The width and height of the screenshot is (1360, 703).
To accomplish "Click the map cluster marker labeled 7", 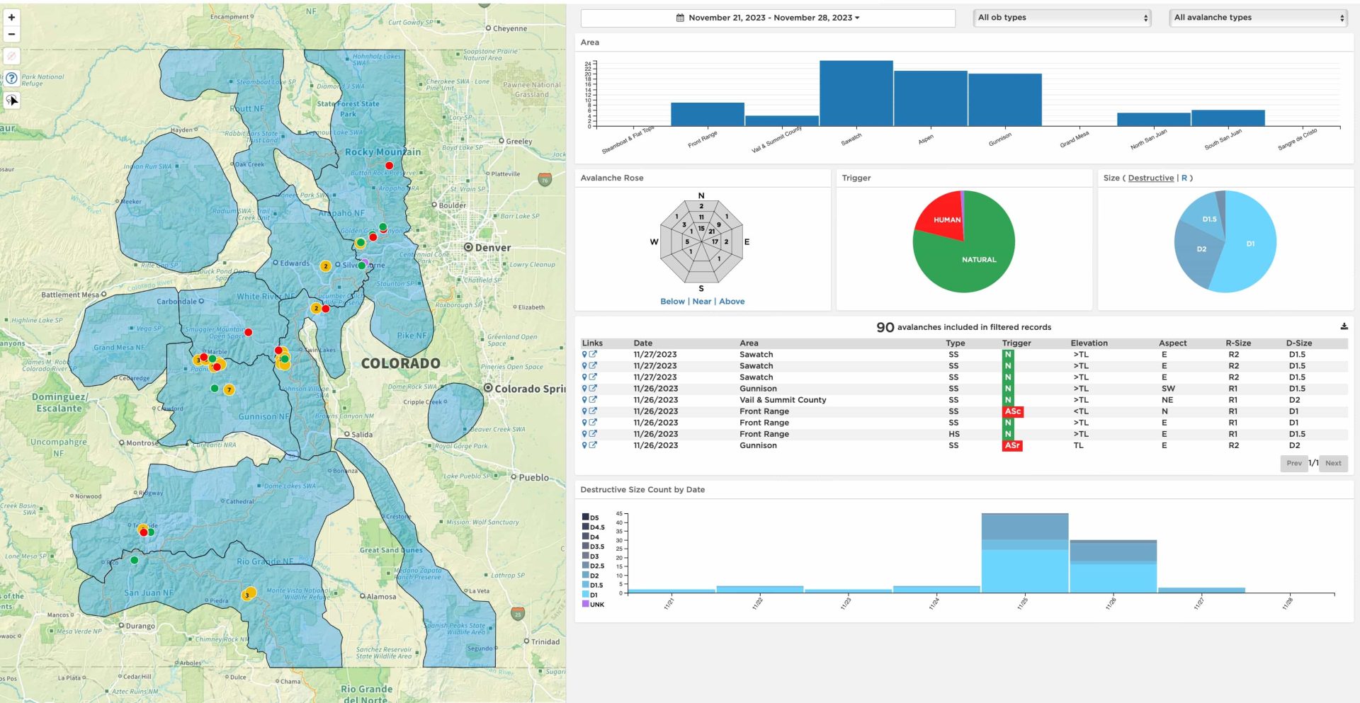I will 229,389.
